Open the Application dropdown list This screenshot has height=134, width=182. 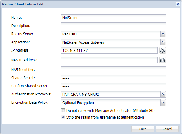(x=163, y=42)
